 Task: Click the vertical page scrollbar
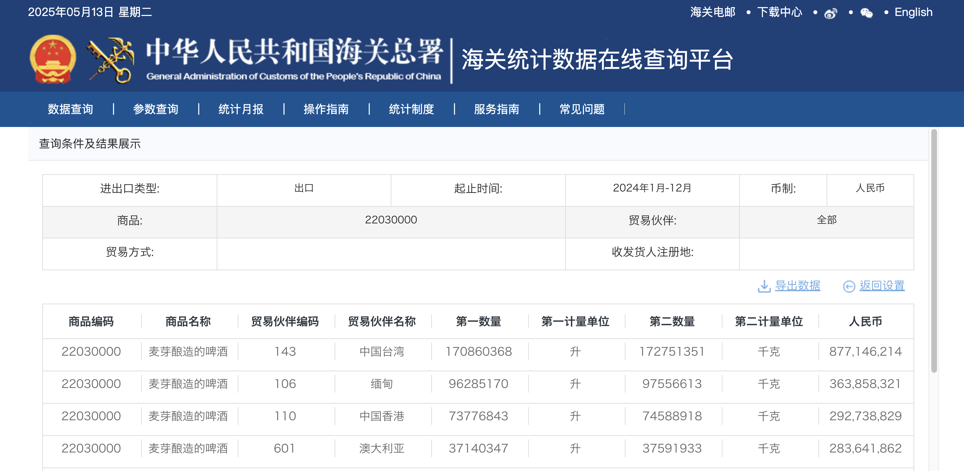click(934, 250)
